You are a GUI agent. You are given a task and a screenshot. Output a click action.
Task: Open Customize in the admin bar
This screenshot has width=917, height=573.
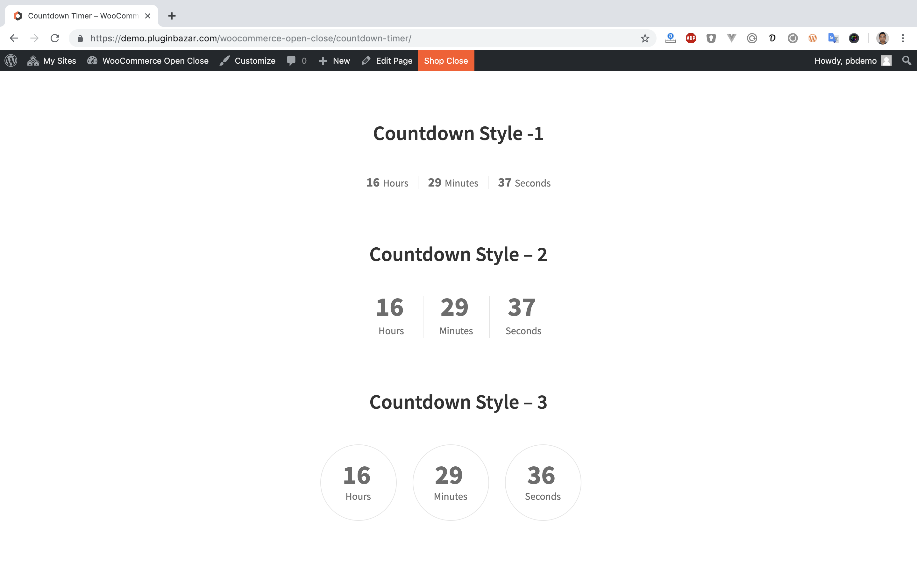point(247,60)
